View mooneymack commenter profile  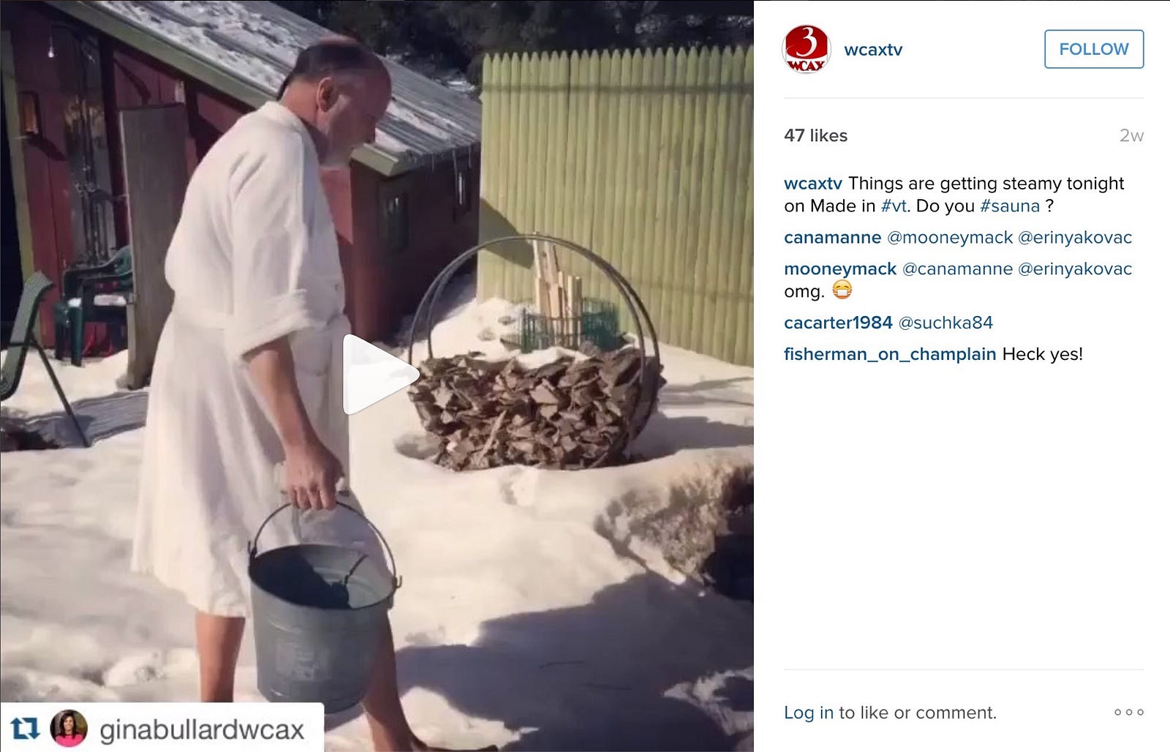pos(840,269)
